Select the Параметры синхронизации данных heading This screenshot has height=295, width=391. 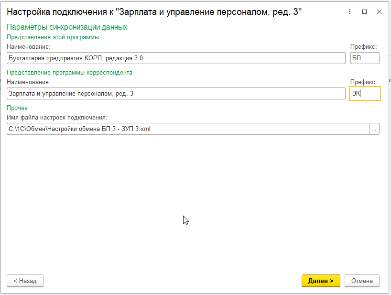tap(67, 27)
